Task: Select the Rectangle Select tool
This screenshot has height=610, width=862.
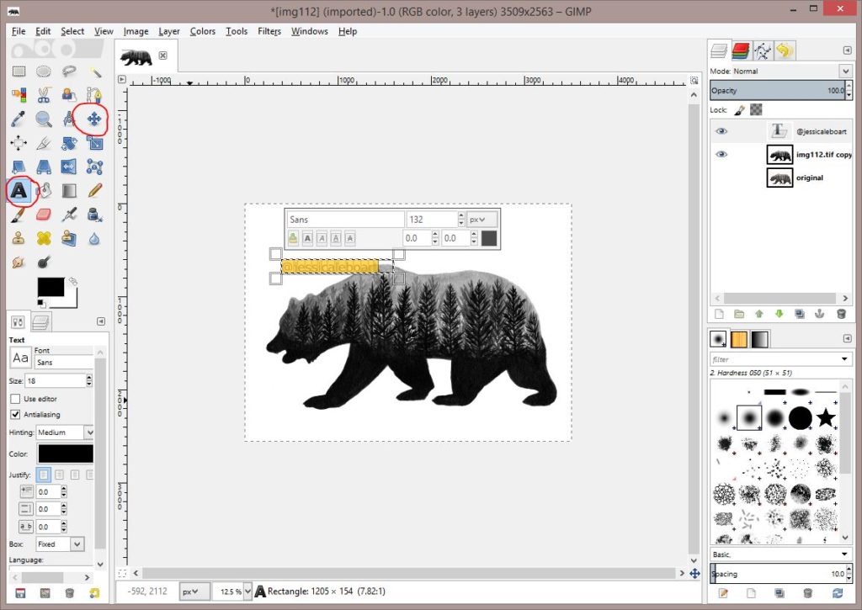Action: pyautogui.click(x=19, y=72)
